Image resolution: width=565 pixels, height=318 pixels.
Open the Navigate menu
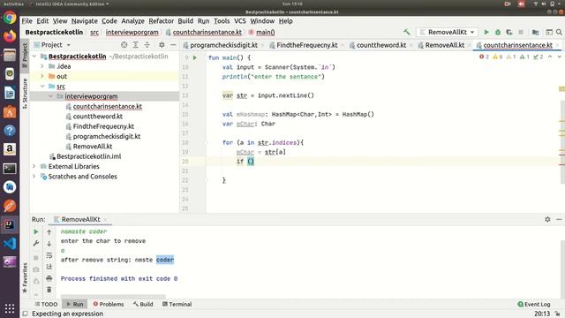click(x=85, y=21)
